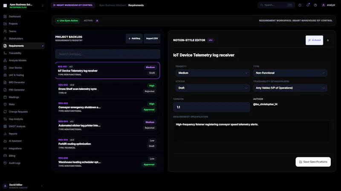Click the AI Assistant bot icon

click(5, 141)
